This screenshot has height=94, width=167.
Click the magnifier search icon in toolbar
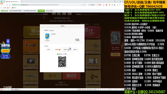pyautogui.click(x=112, y=5)
